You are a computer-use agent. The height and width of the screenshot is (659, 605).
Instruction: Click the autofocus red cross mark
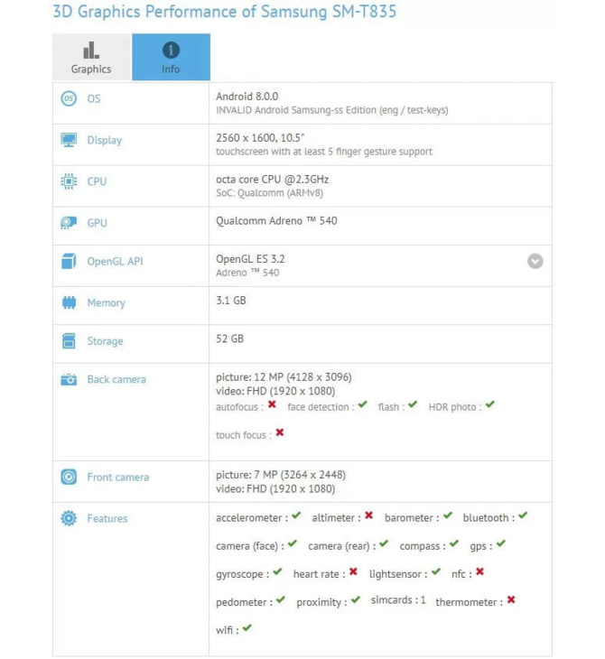tap(272, 404)
